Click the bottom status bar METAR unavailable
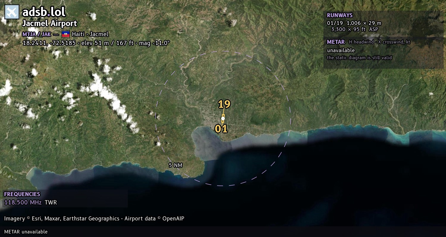 pos(26,232)
